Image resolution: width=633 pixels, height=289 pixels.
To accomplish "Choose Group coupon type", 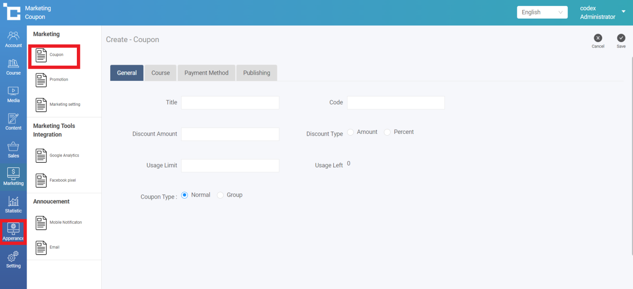I will tap(221, 195).
